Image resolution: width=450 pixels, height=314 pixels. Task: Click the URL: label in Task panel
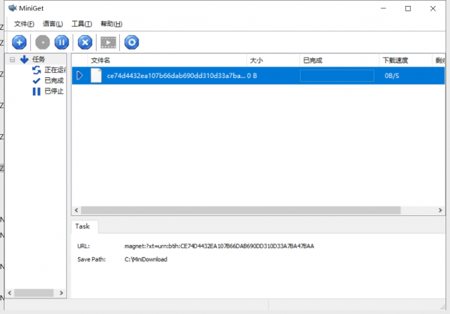pyautogui.click(x=83, y=246)
